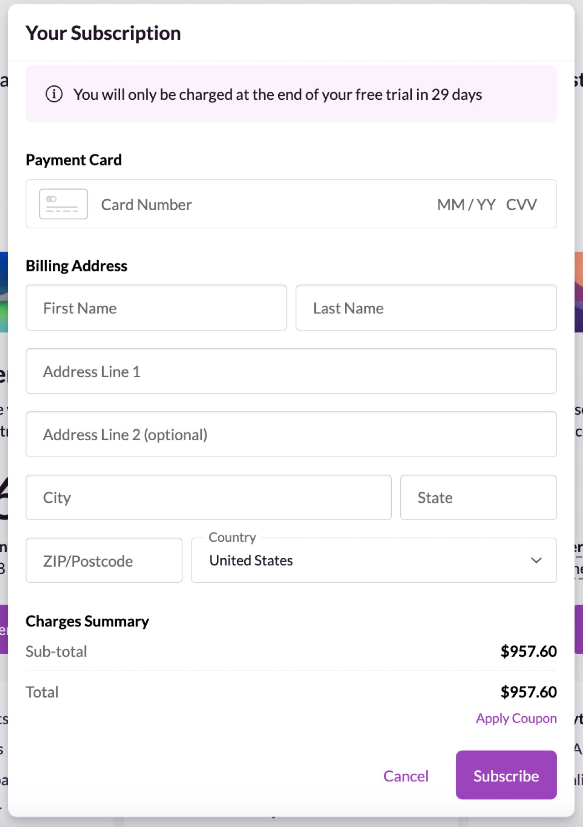Click the Total amount $957.60

pyautogui.click(x=528, y=692)
